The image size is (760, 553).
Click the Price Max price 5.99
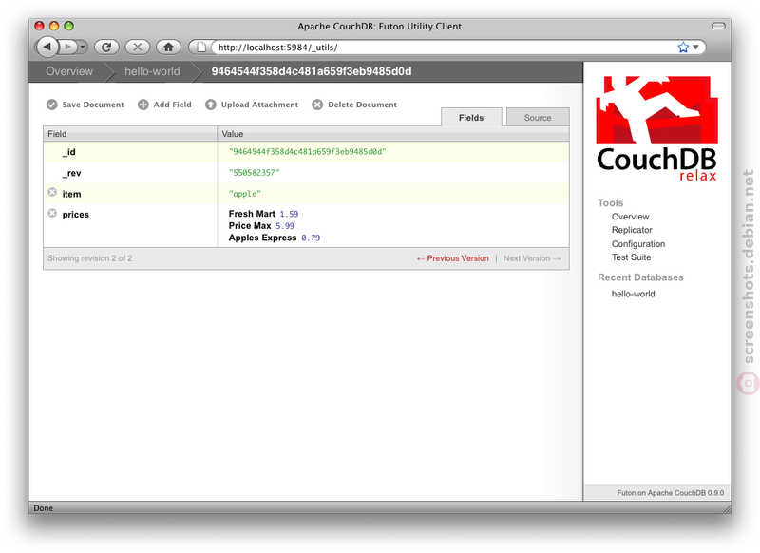tap(285, 226)
